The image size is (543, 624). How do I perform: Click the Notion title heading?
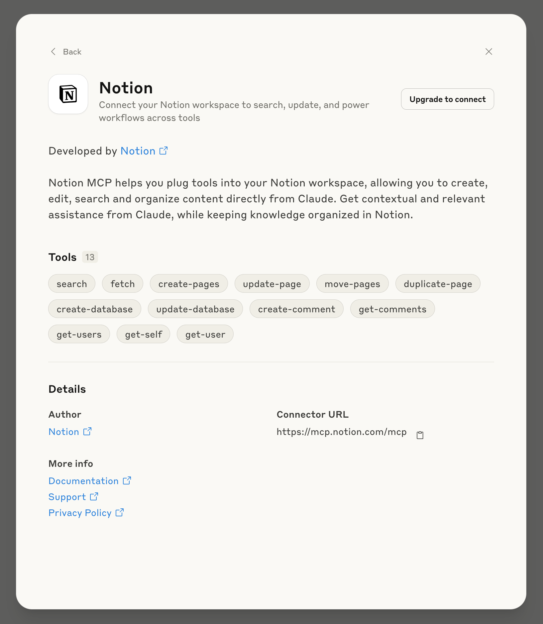(x=126, y=88)
